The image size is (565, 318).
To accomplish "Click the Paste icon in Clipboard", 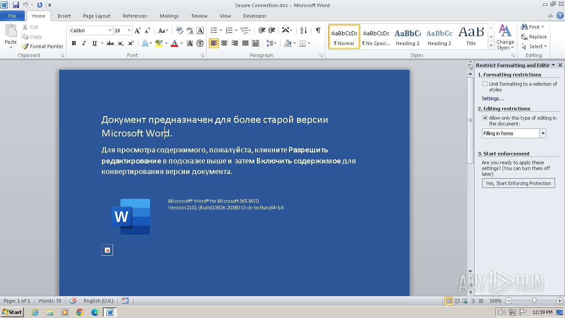I will point(11,32).
